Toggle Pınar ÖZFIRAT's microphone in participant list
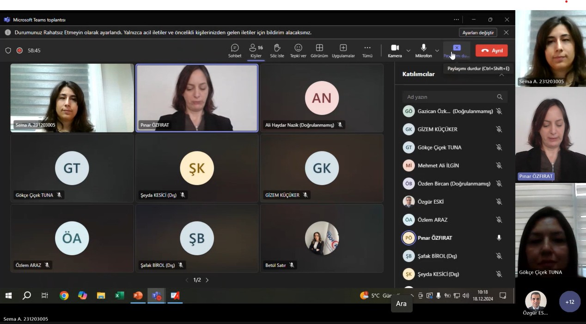 [499, 238]
